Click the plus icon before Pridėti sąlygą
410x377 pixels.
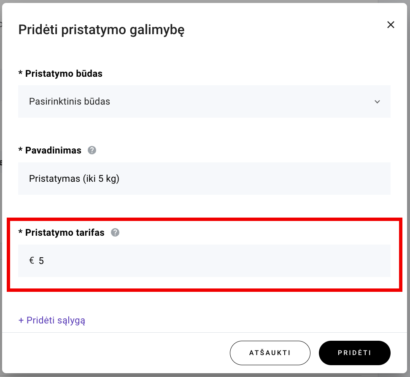[x=22, y=320]
